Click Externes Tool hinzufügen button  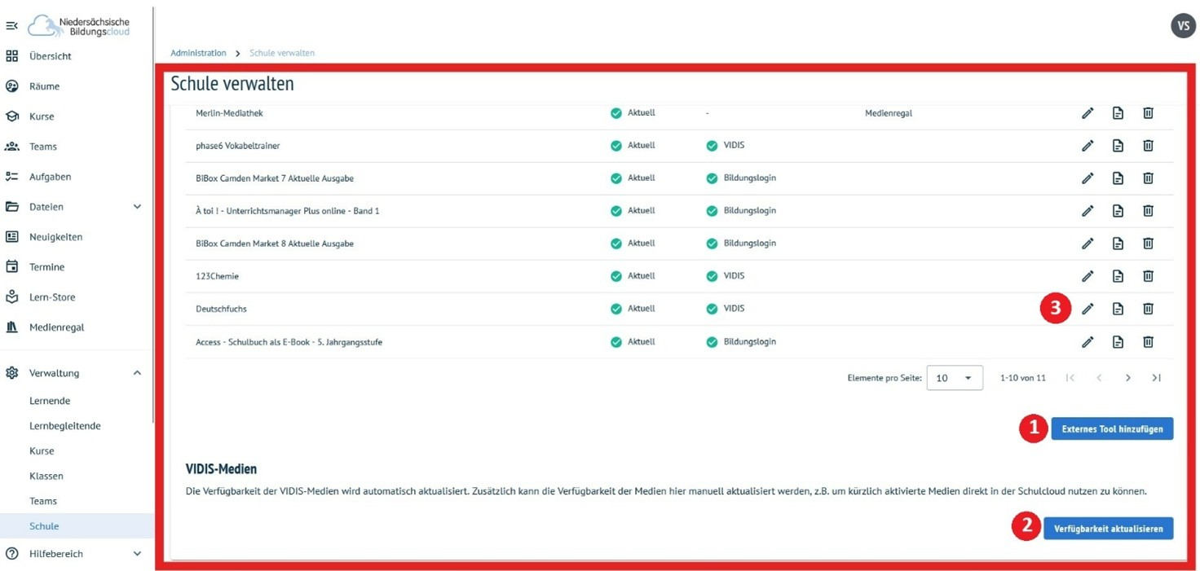point(1112,428)
